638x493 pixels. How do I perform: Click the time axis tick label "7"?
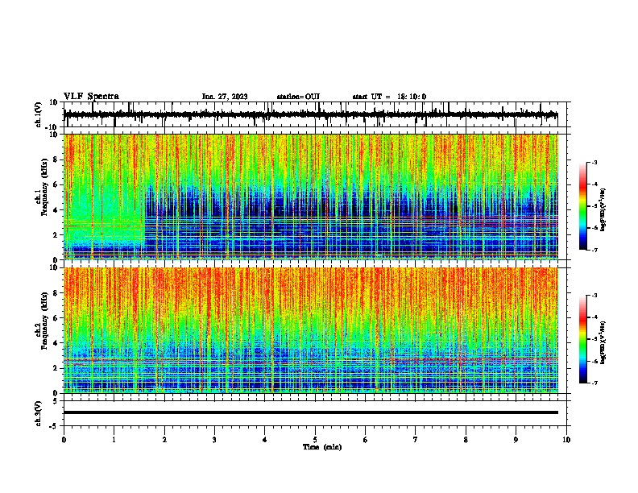[x=416, y=440]
